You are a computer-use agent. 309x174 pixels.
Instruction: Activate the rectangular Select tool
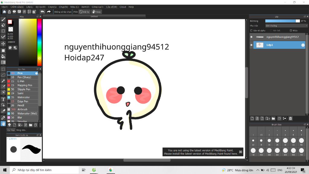coord(3,69)
